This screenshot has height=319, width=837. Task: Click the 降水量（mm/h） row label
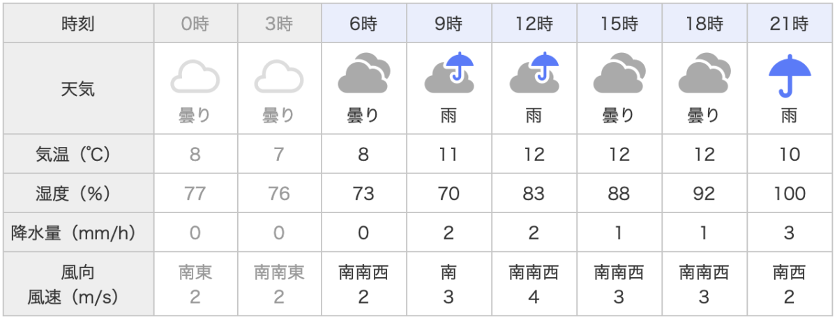(x=78, y=233)
